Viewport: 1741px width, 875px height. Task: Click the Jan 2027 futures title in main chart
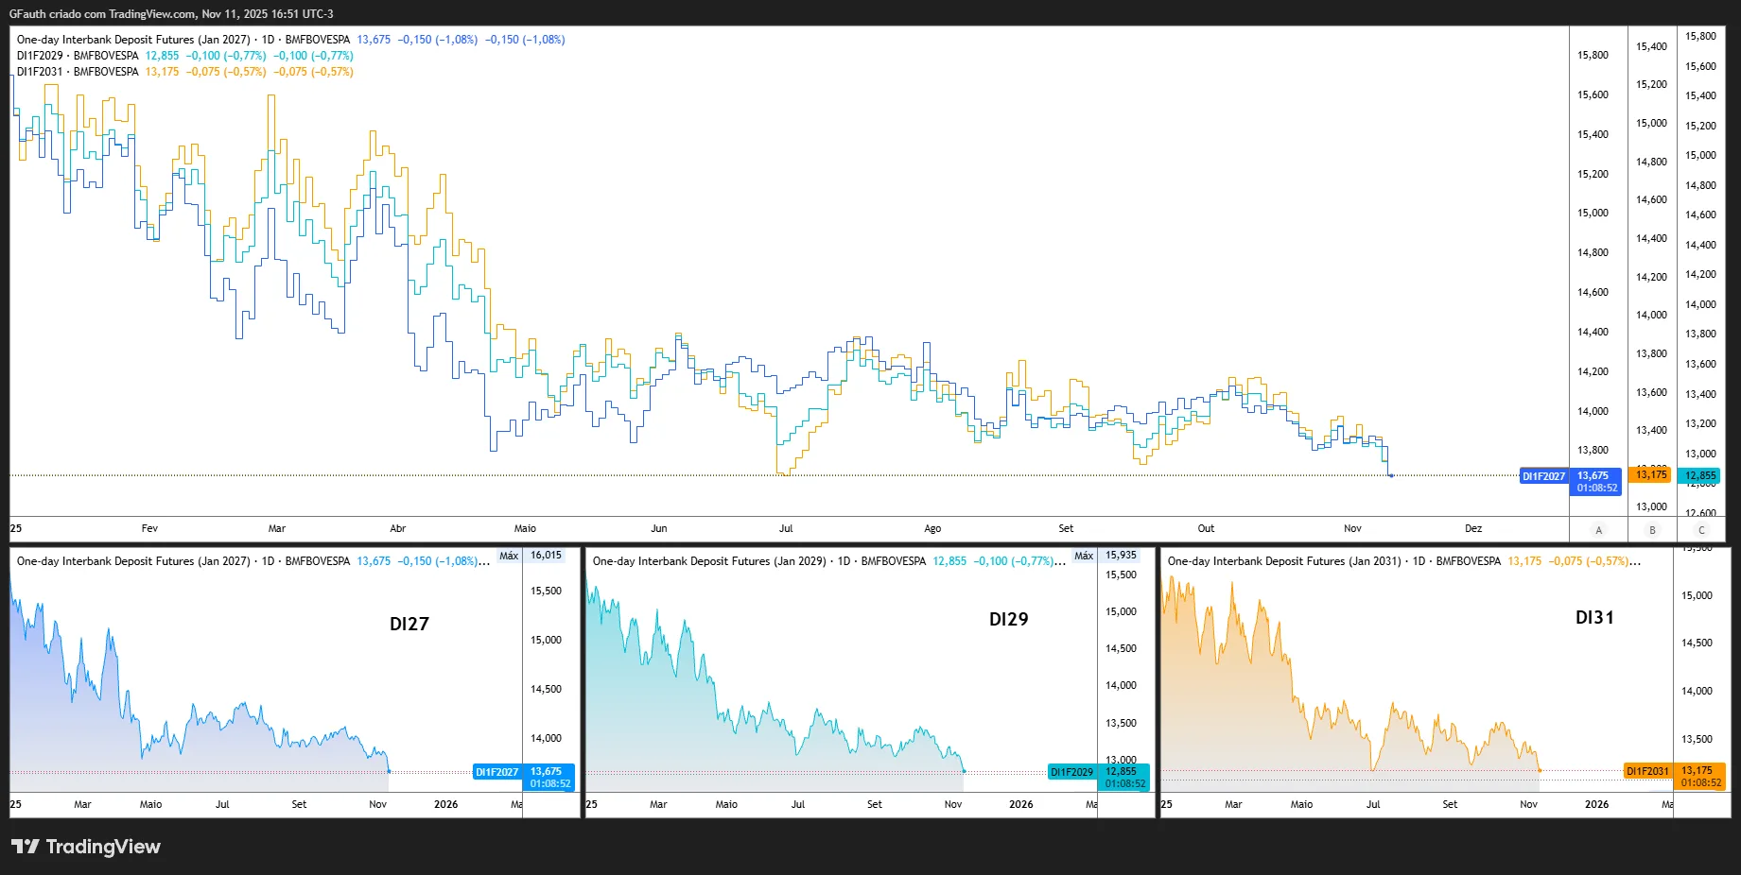pyautogui.click(x=133, y=40)
